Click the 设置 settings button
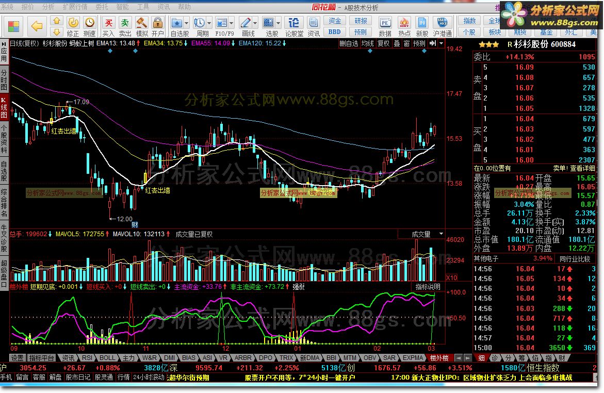This screenshot has width=604, height=393. click(x=17, y=358)
